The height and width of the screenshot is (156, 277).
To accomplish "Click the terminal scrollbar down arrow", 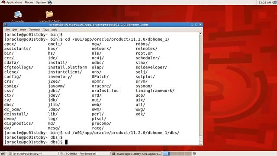I will pyautogui.click(x=200, y=143).
